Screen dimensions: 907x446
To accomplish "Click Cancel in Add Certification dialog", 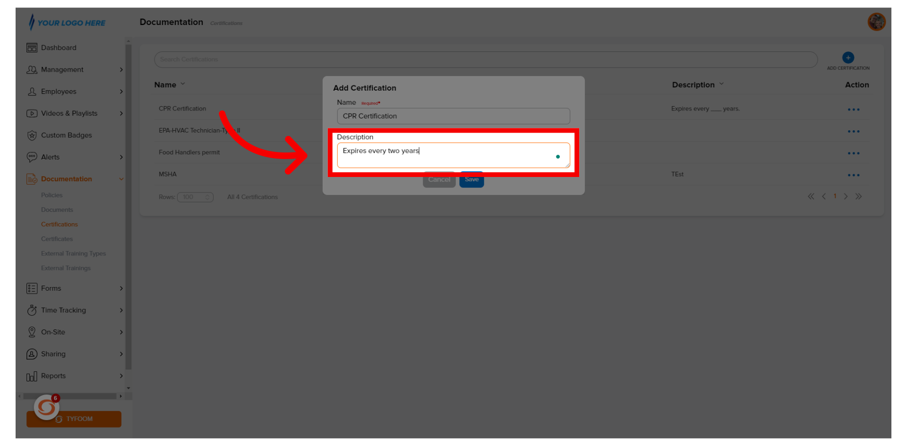I will coord(439,180).
